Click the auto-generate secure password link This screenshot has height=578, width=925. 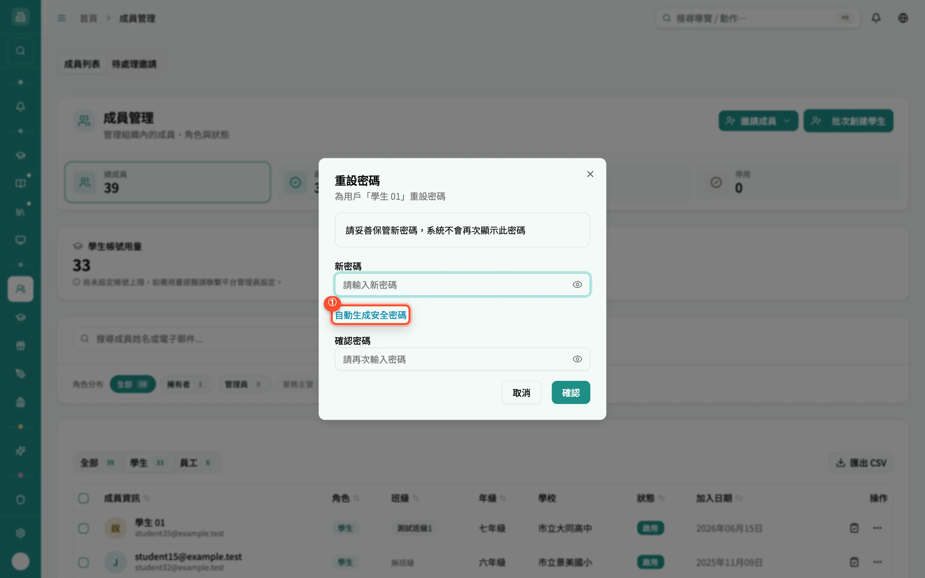click(x=370, y=315)
